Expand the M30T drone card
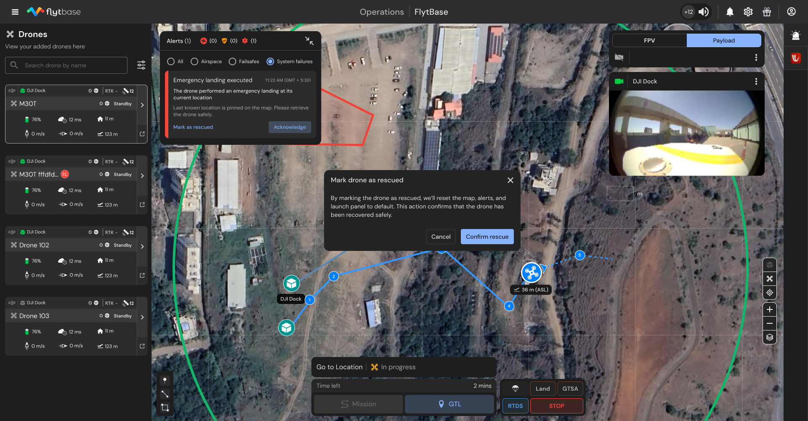This screenshot has width=808, height=421. (x=142, y=105)
